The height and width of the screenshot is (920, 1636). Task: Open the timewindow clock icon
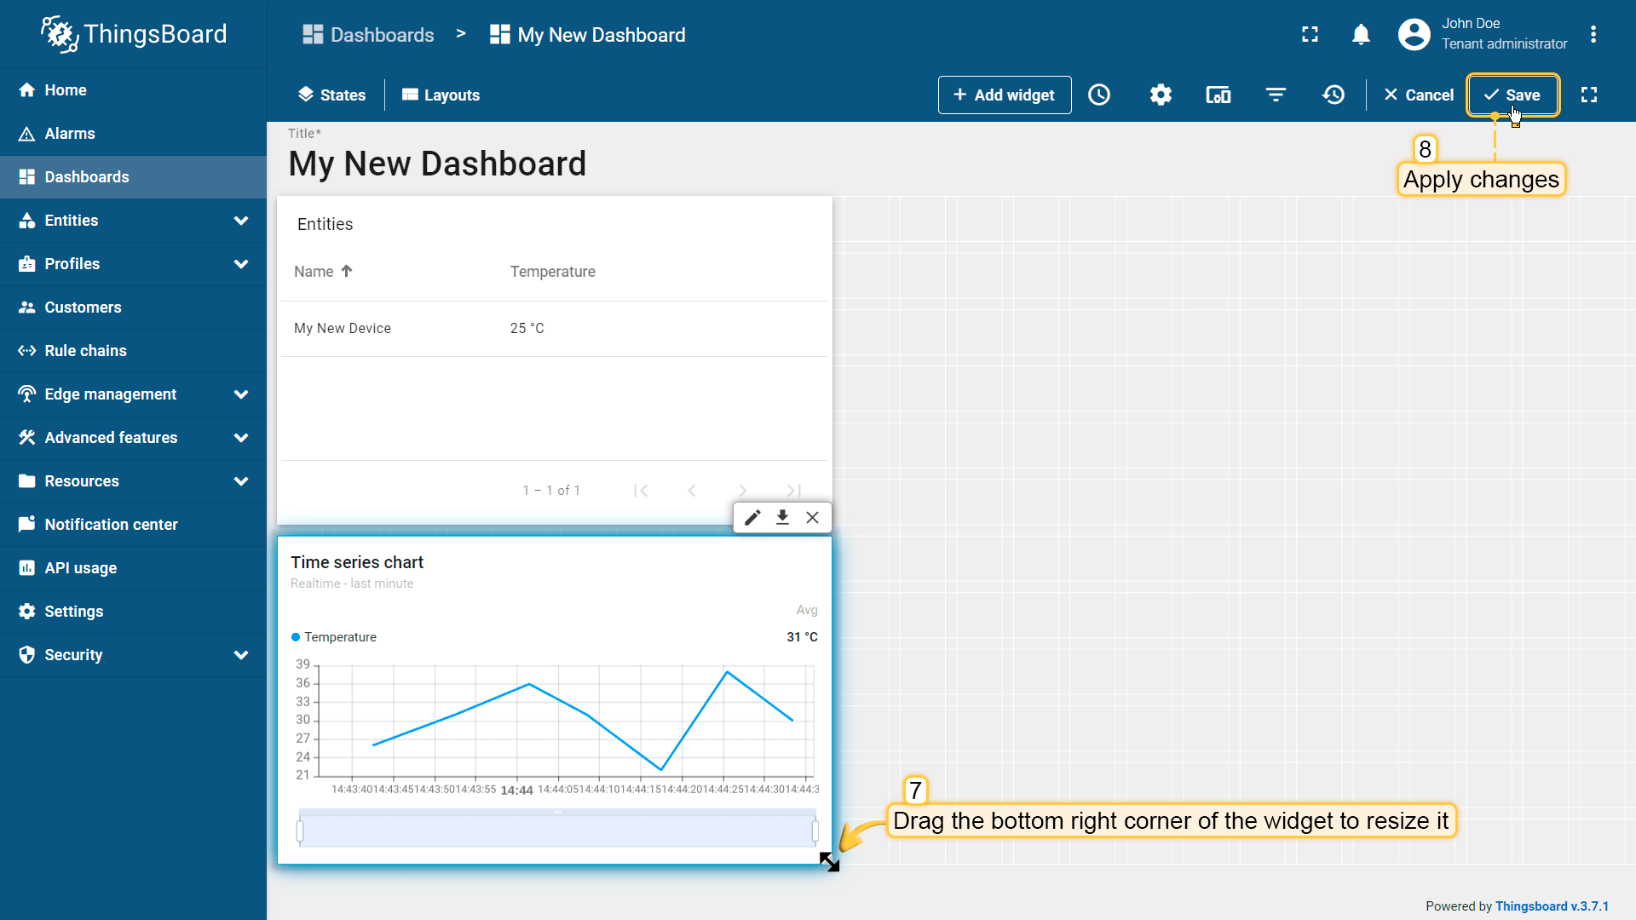pos(1099,95)
